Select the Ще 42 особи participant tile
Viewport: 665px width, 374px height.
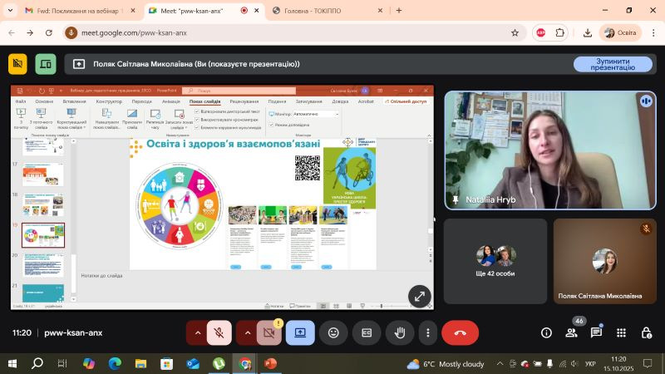[495, 260]
